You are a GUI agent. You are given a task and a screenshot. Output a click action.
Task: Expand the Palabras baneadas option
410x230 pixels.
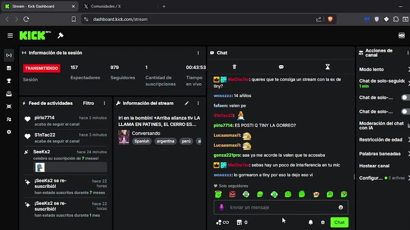click(x=409, y=154)
